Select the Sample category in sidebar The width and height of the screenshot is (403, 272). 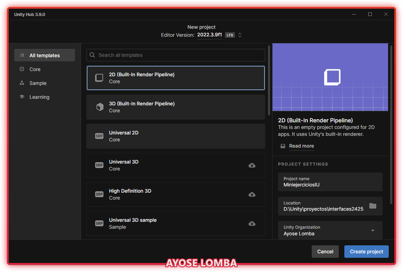click(x=38, y=83)
